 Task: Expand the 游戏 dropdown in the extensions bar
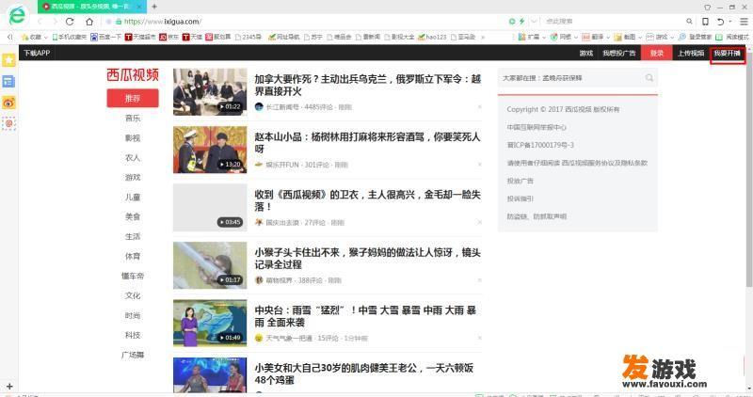672,37
